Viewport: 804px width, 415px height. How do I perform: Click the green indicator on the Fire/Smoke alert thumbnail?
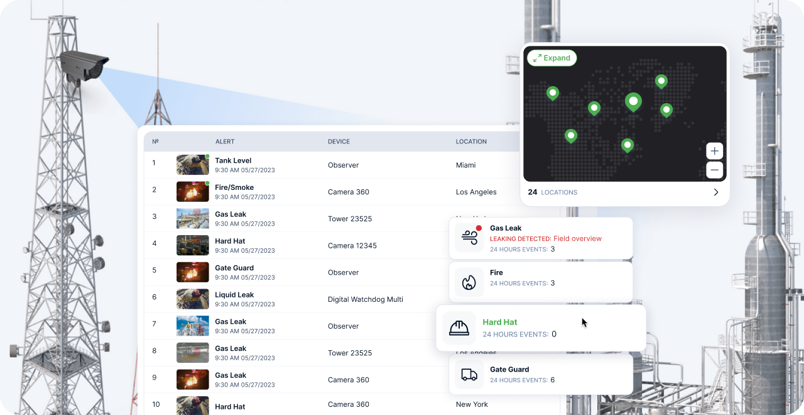207,183
